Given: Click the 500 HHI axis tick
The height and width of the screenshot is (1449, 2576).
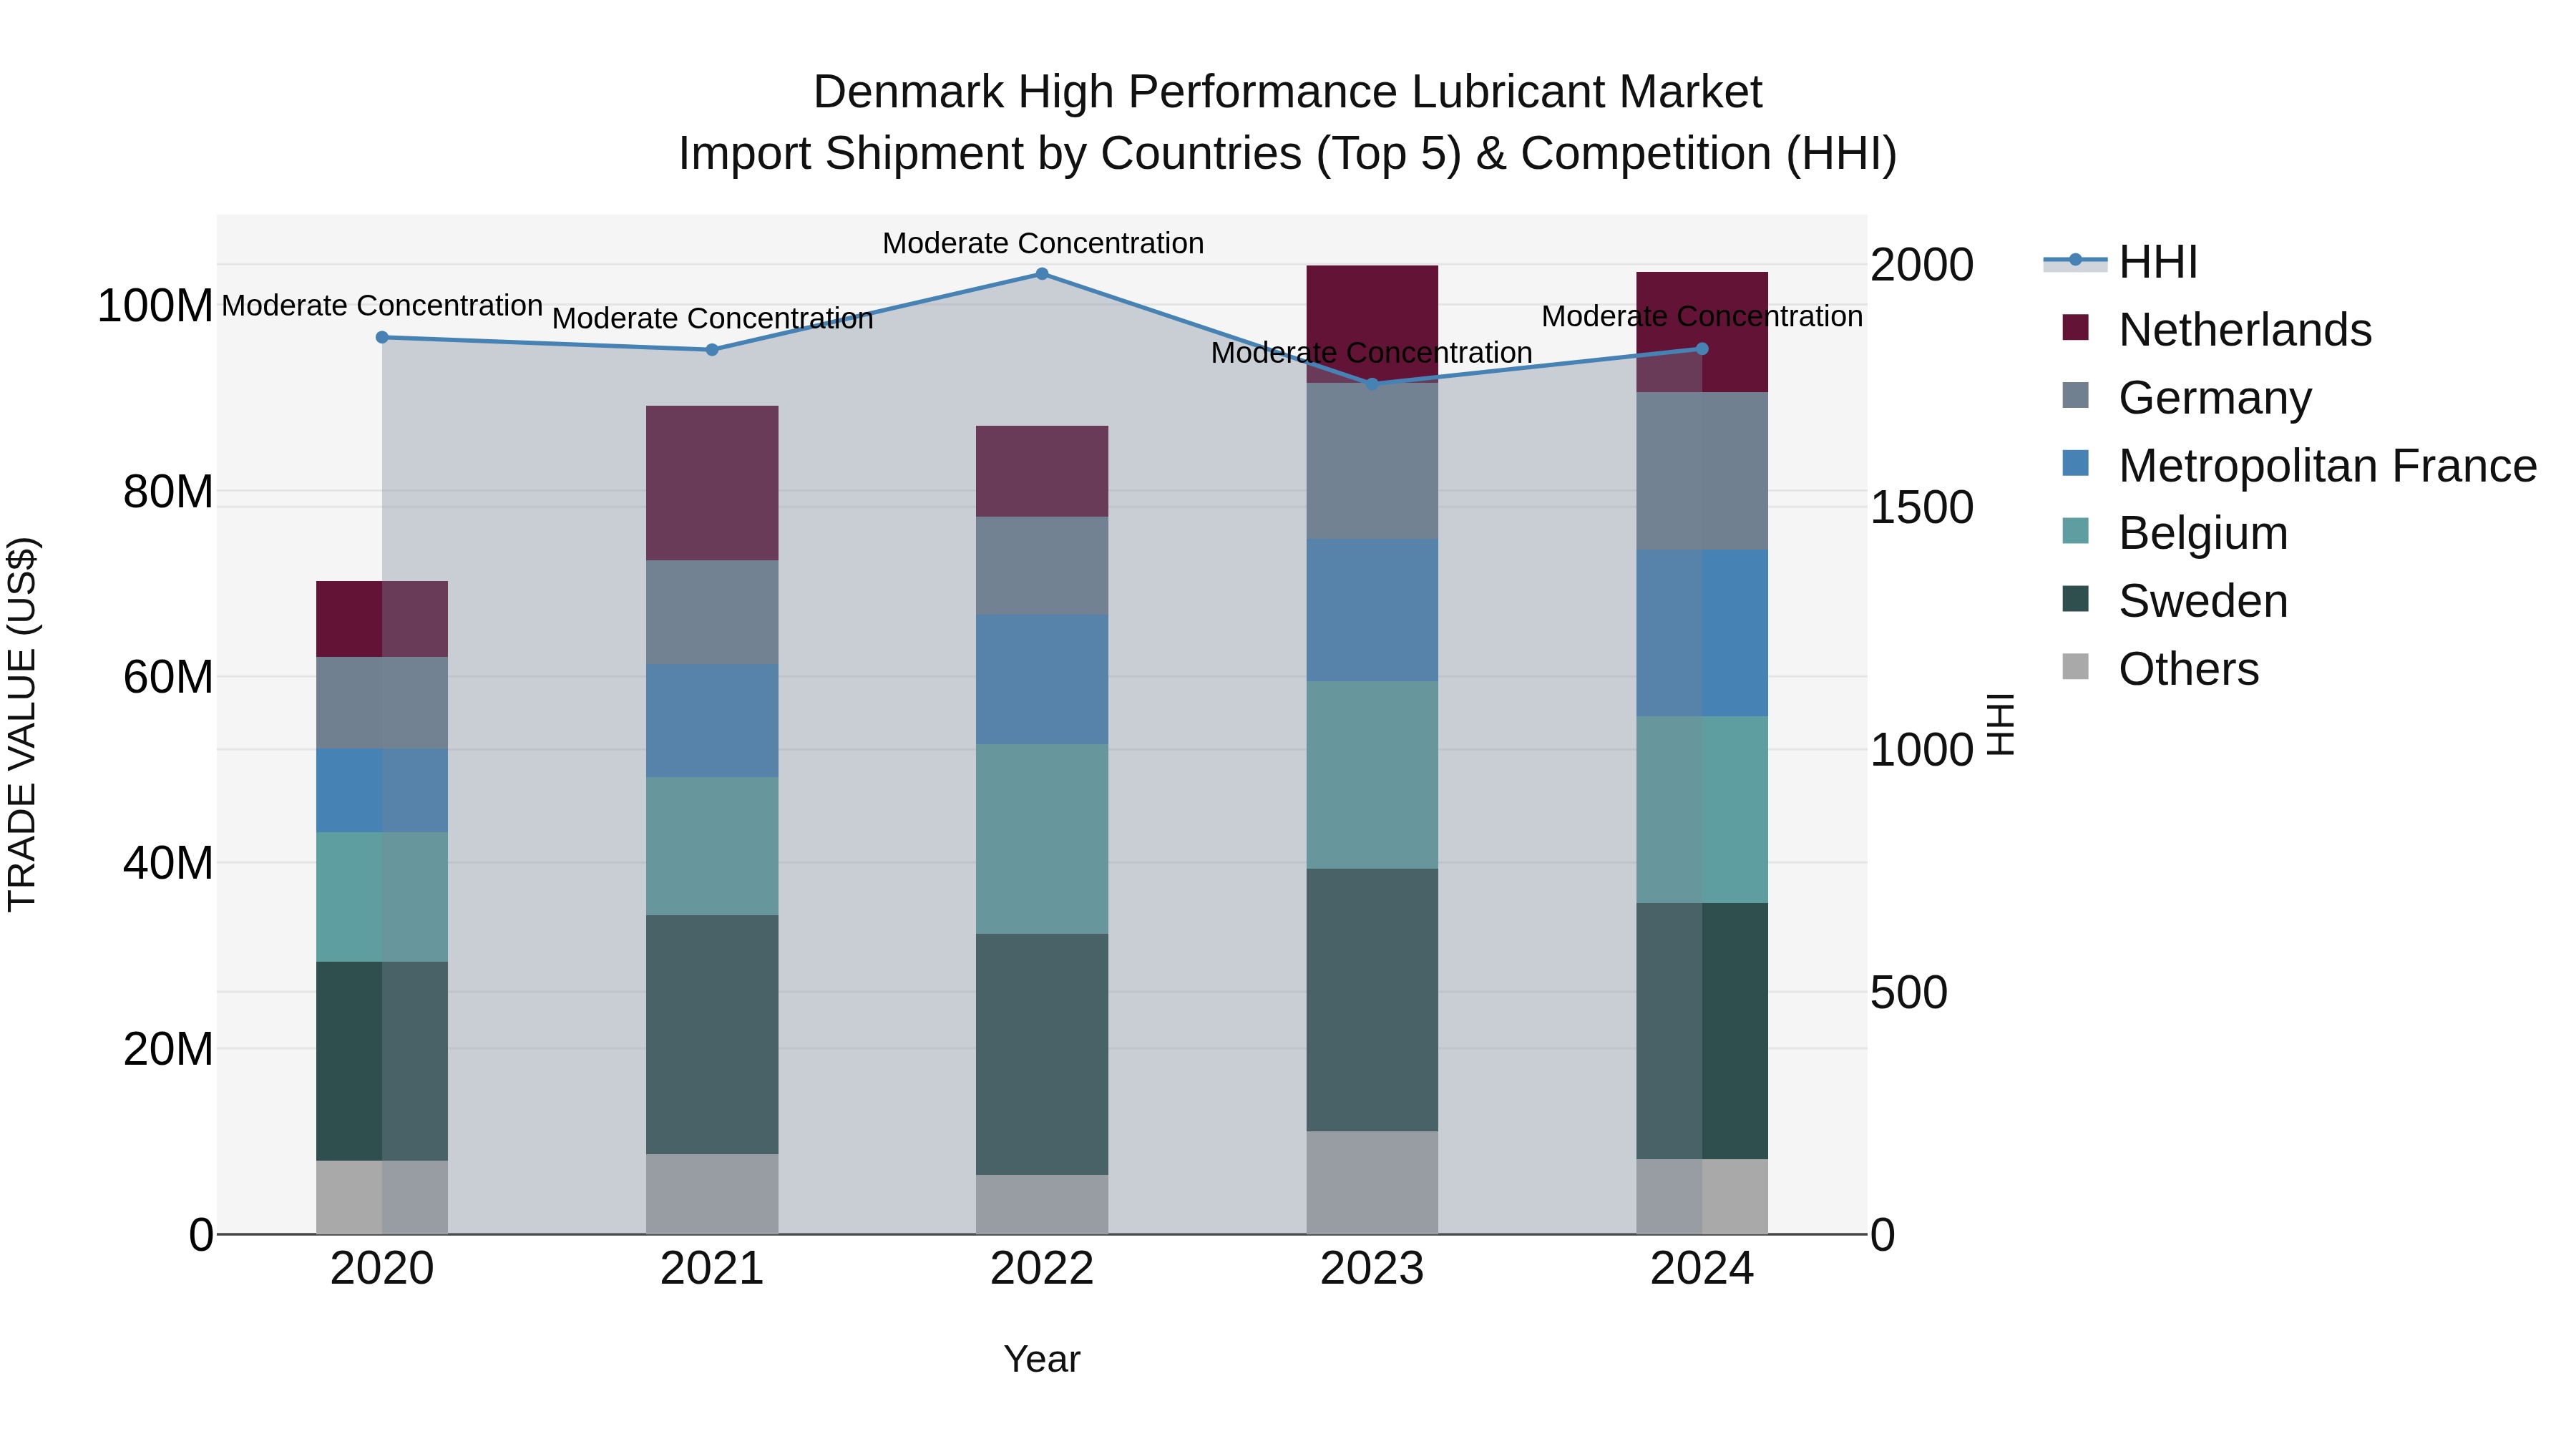Looking at the screenshot, I should point(1909,993).
